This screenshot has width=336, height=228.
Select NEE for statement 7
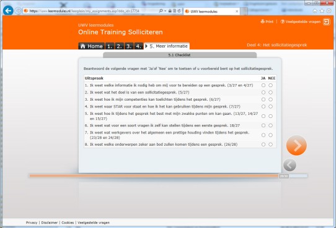pos(271,135)
